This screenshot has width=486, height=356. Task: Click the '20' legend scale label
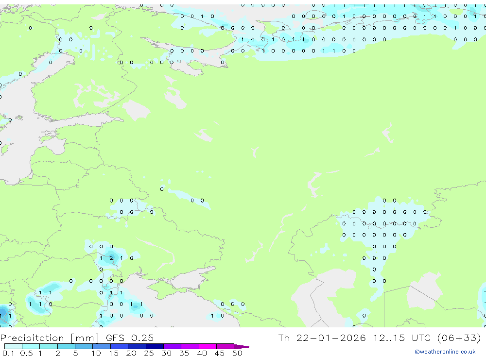click(x=131, y=353)
